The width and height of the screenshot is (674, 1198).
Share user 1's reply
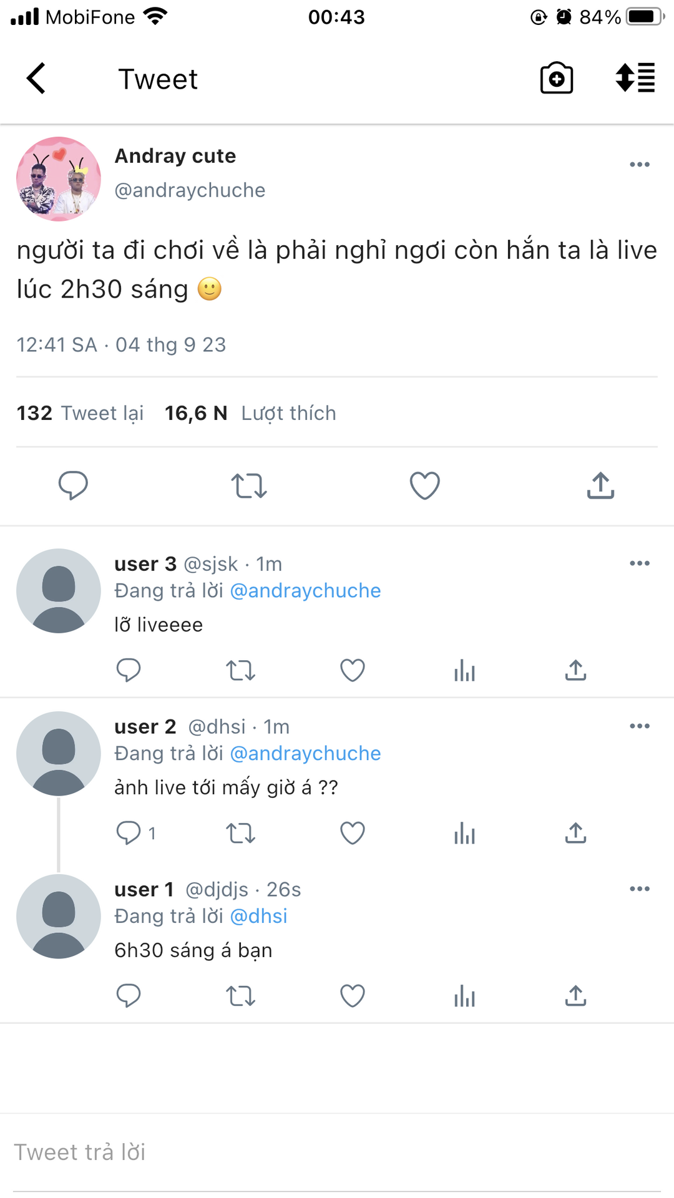click(x=575, y=996)
